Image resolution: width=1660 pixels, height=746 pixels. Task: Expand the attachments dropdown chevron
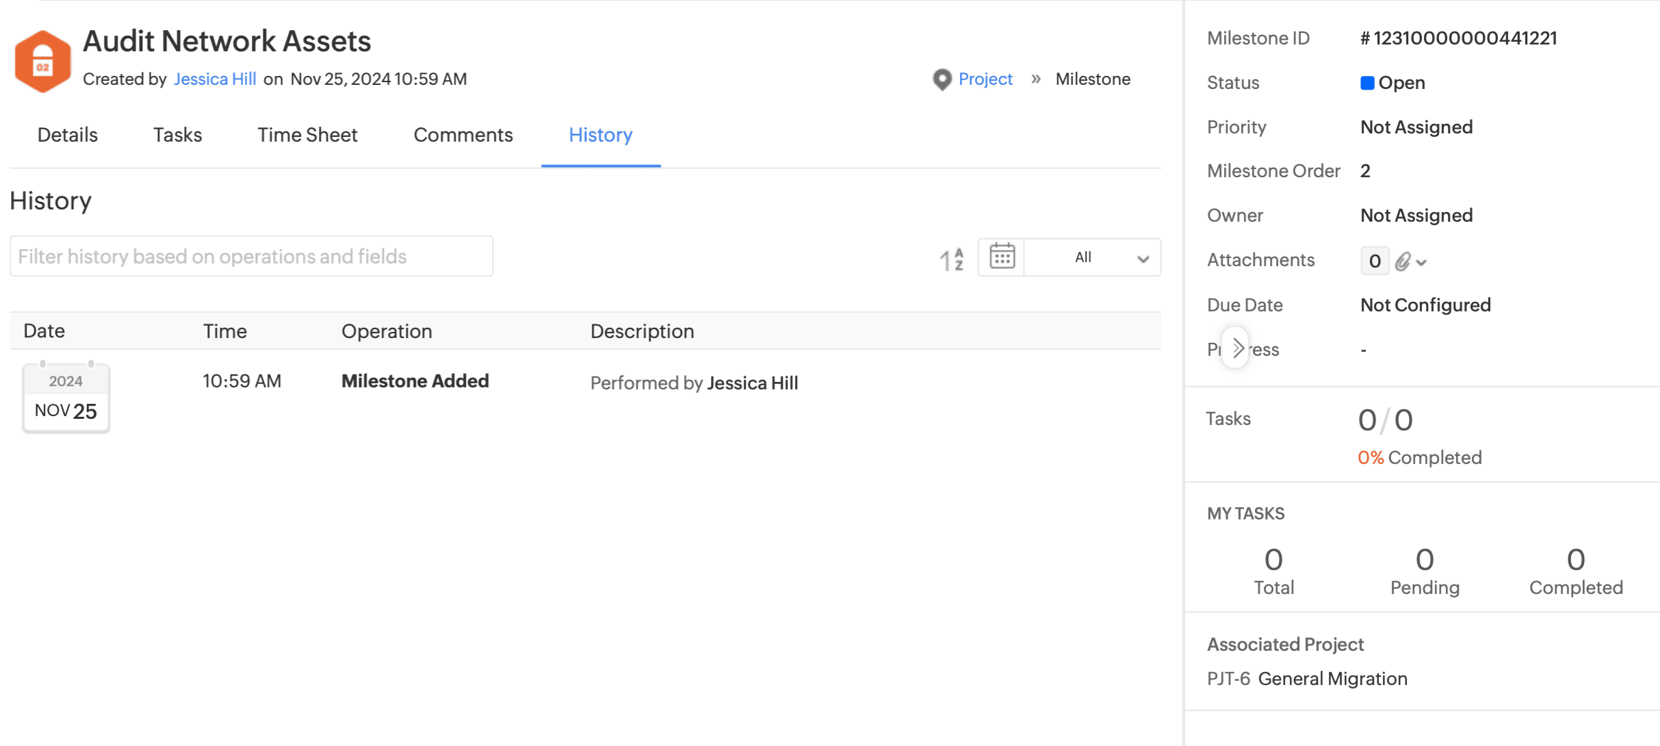point(1422,263)
